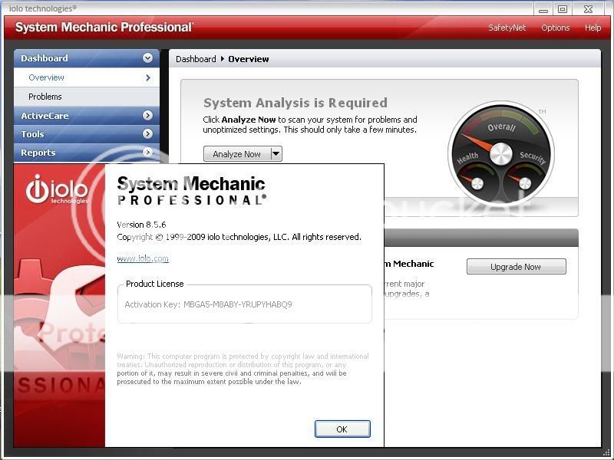Viewport: 614px width, 460px height.
Task: Click the Health gauge dial
Action: tap(477, 183)
